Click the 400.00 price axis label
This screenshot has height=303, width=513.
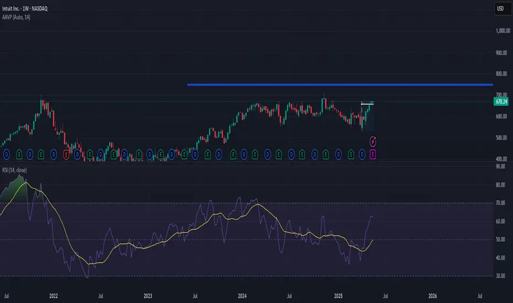coord(501,159)
